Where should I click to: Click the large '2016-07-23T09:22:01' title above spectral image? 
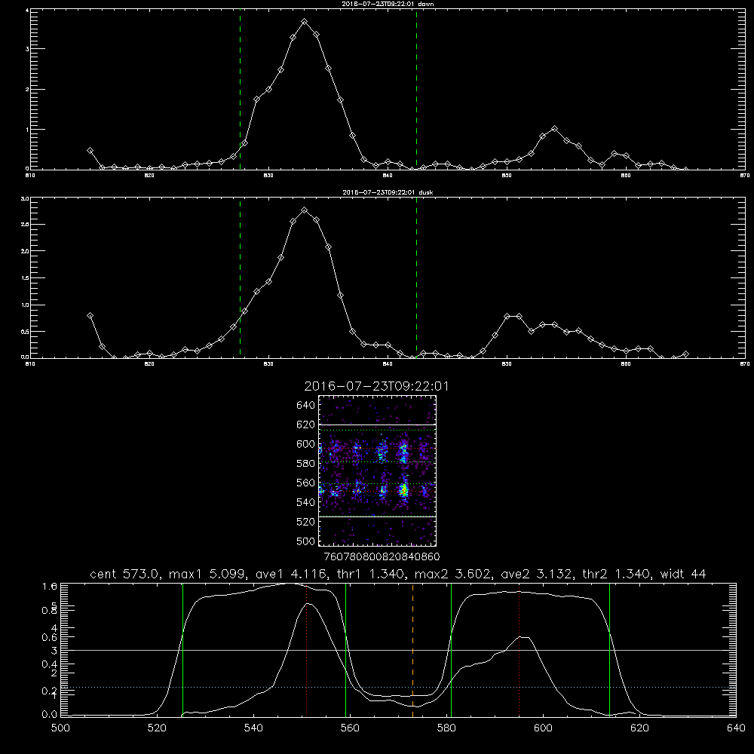click(376, 386)
